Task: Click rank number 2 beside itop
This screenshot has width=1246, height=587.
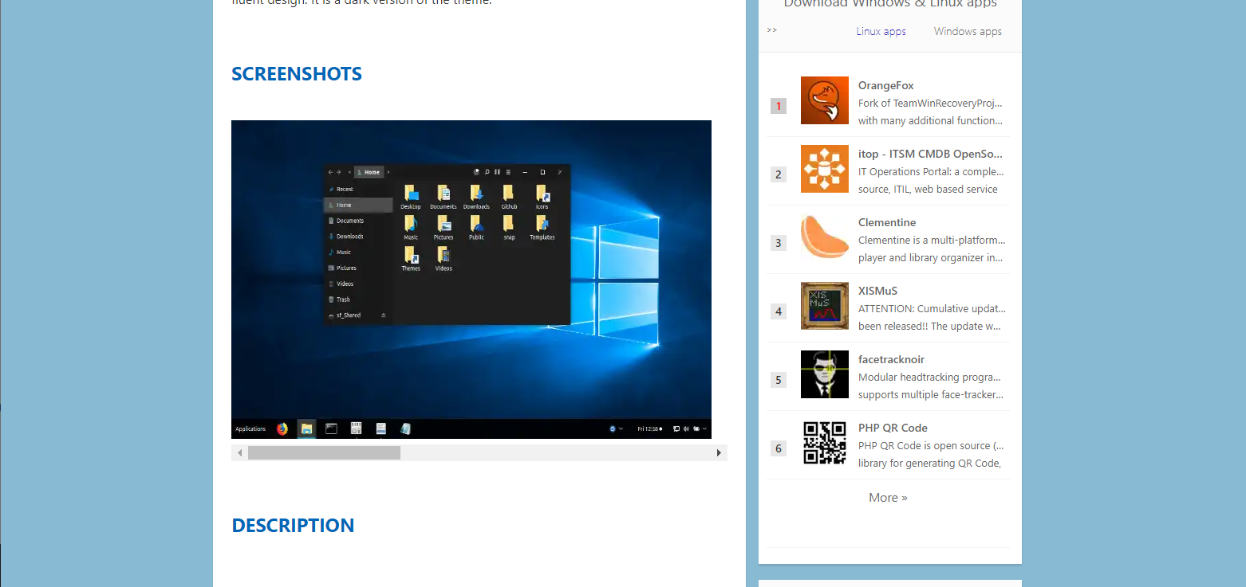Action: coord(779,174)
